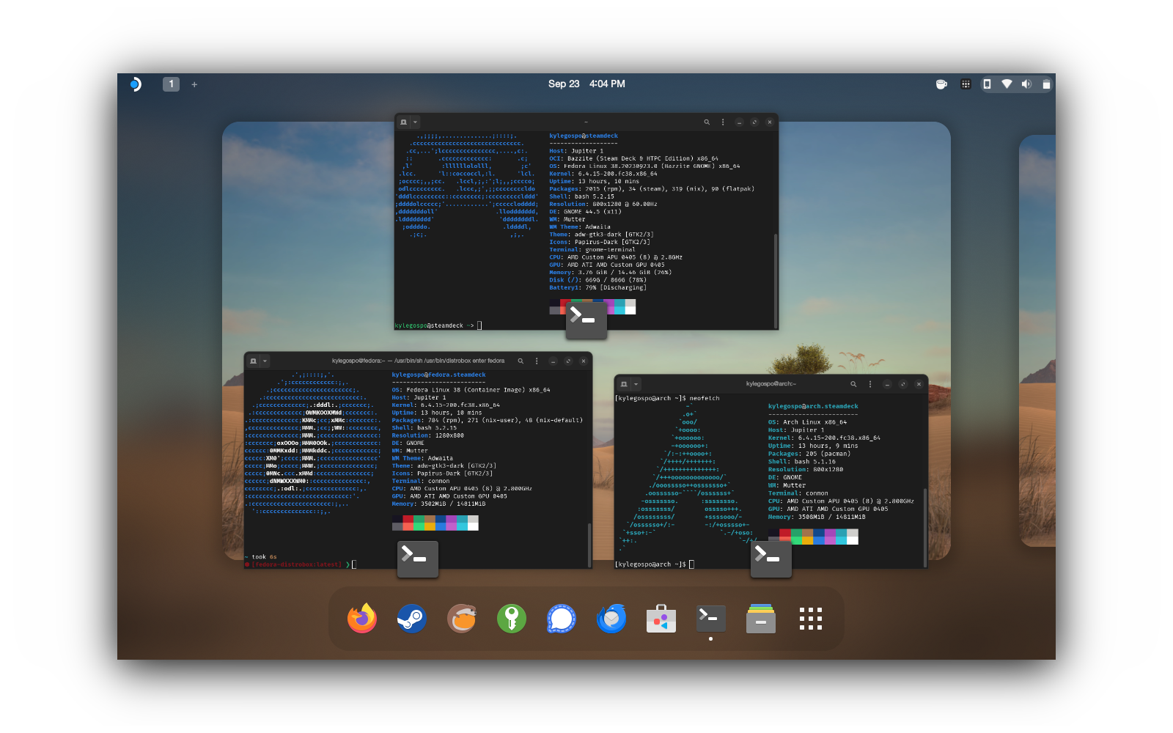Click the volume speaker icon

pyautogui.click(x=1026, y=84)
